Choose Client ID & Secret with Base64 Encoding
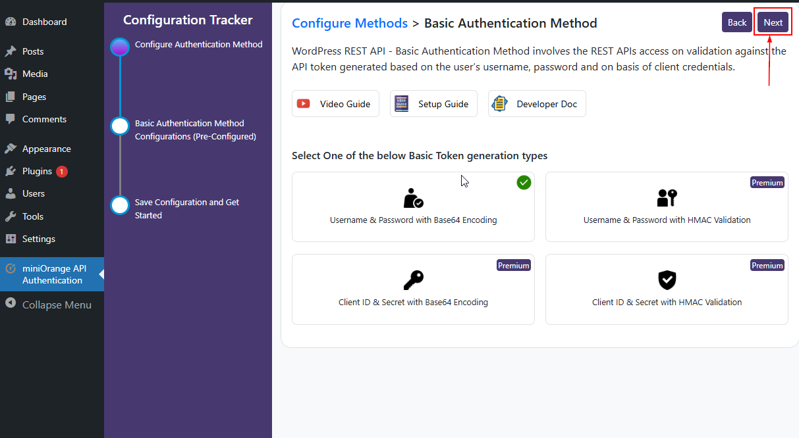The image size is (799, 438). [x=413, y=290]
